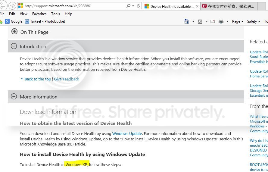Expand the On This Page section

14,31
